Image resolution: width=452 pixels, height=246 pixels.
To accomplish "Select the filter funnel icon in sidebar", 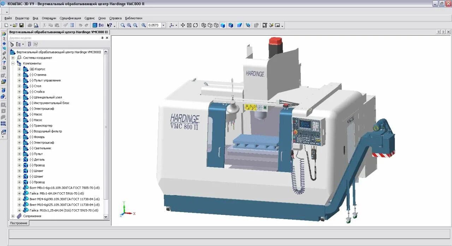I will coord(4,63).
